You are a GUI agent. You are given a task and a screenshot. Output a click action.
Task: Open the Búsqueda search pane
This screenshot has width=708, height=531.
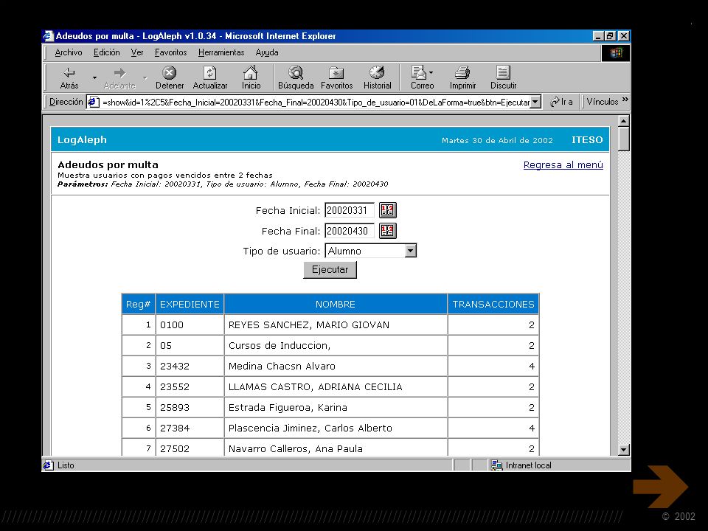[296, 77]
